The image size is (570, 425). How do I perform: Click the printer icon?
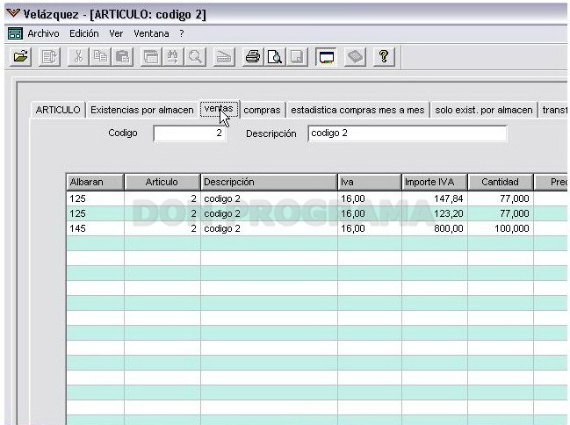point(253,57)
